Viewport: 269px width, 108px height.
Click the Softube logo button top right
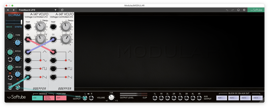[256, 10]
